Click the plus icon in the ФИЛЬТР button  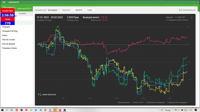[73, 10]
